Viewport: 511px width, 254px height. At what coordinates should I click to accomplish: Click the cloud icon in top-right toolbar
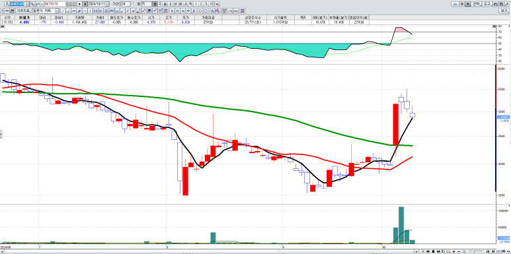(455, 4)
